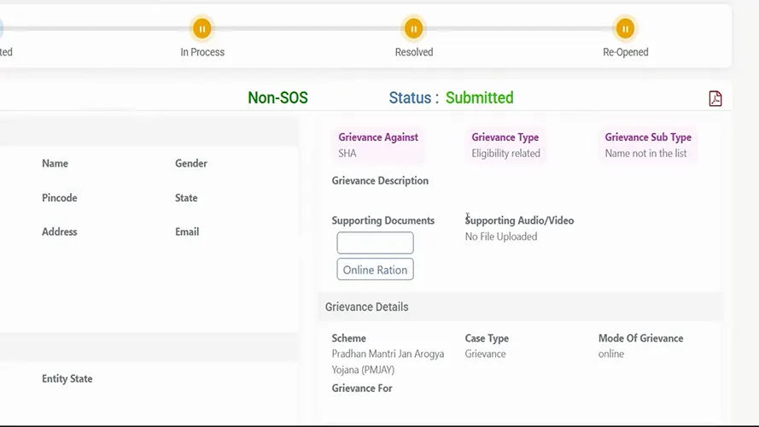This screenshot has height=427, width=759.
Task: Select the Grievance Against SHA box
Action: [378, 145]
